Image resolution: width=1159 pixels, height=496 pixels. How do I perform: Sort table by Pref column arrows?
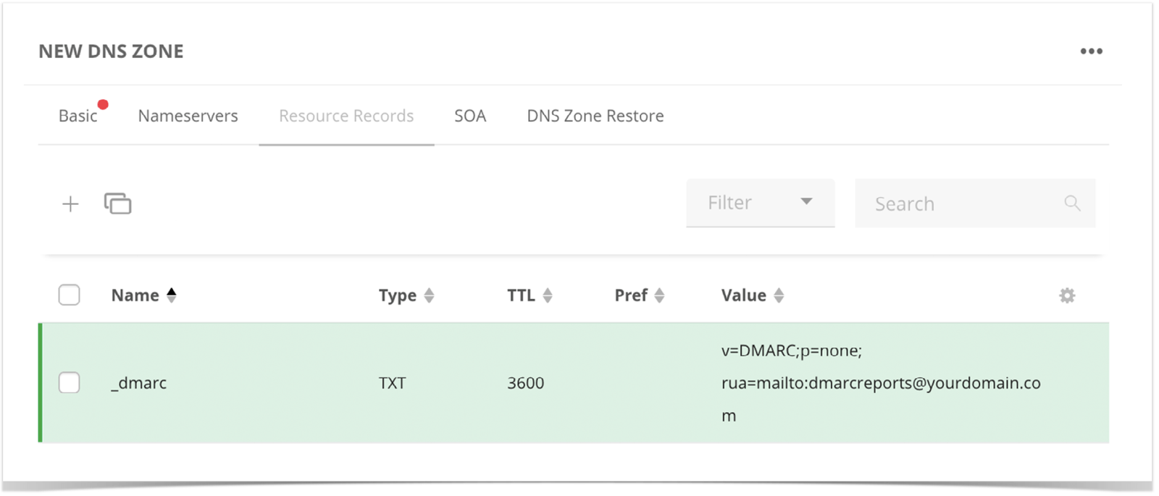659,295
